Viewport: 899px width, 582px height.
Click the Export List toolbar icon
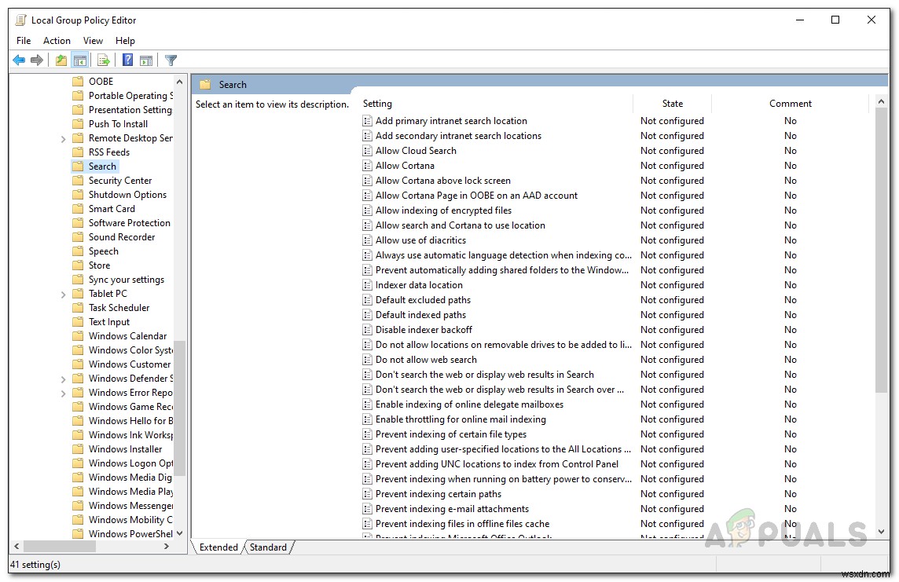tap(102, 60)
